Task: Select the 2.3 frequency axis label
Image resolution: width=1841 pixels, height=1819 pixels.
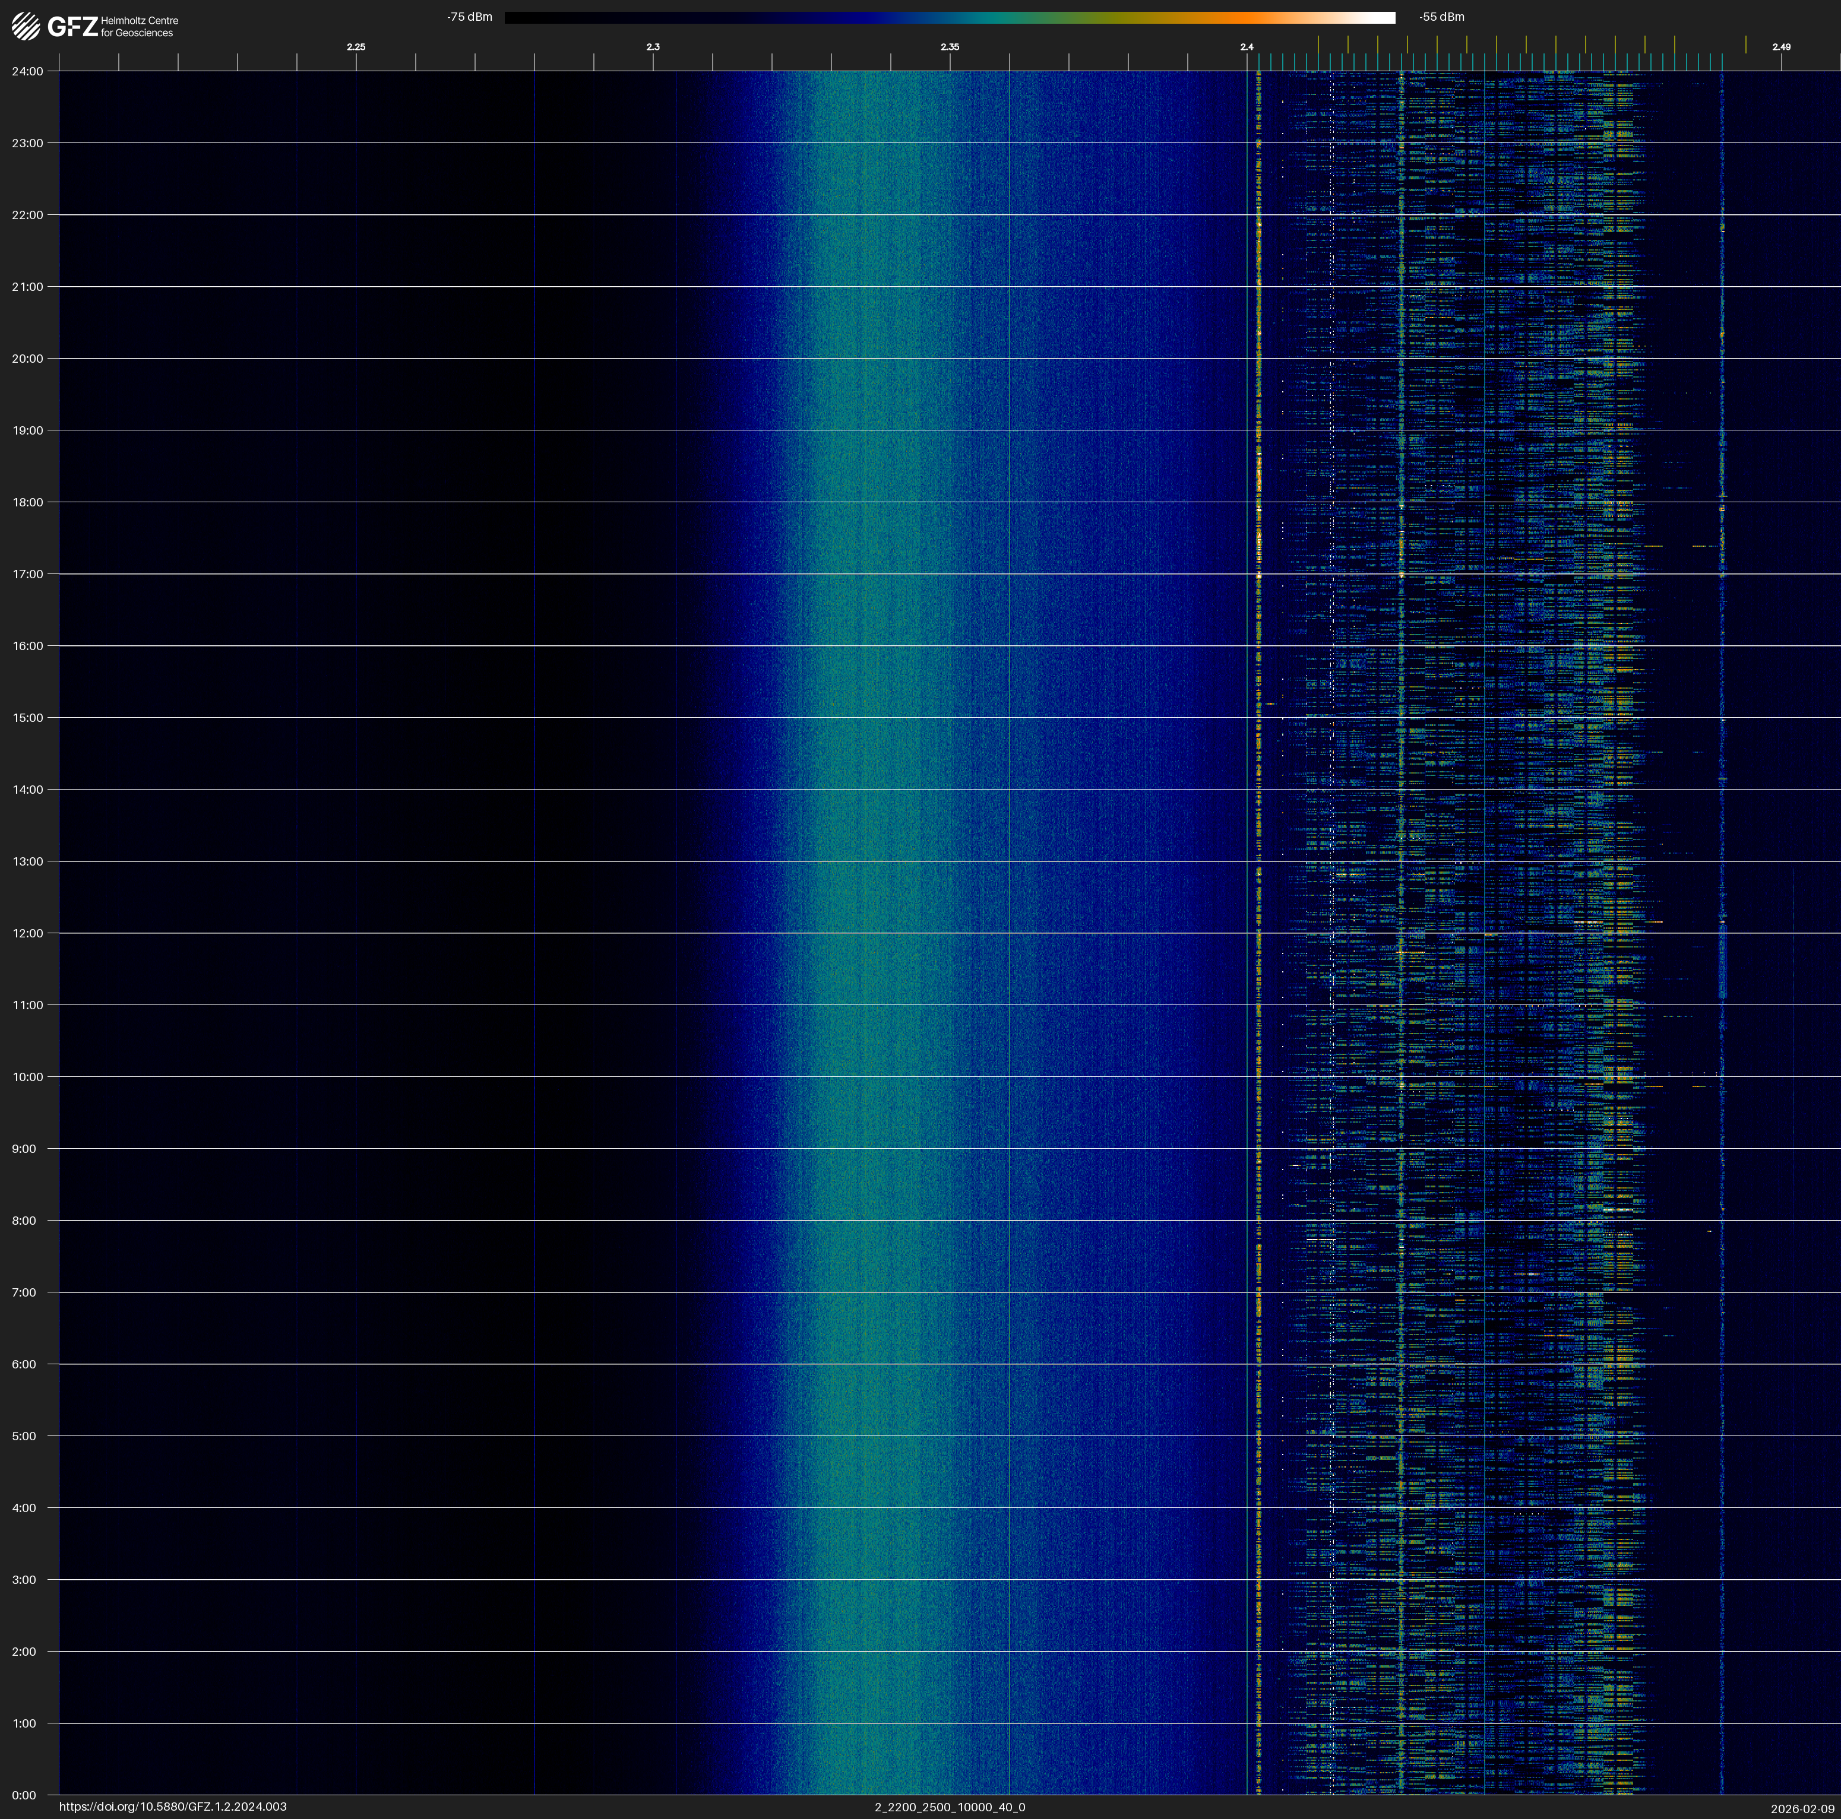Action: pyautogui.click(x=653, y=47)
